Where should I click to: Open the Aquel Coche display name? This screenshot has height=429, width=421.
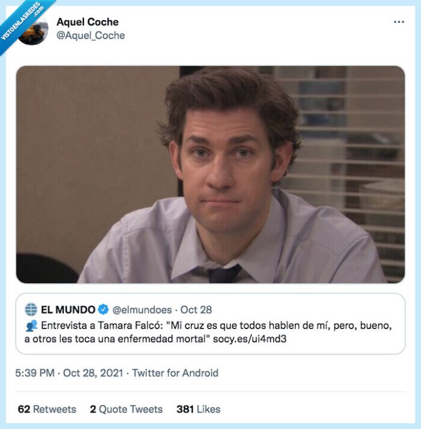[88, 22]
